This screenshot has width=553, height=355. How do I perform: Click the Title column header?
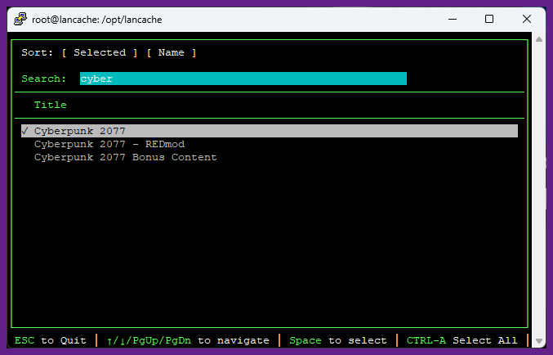[x=51, y=105]
